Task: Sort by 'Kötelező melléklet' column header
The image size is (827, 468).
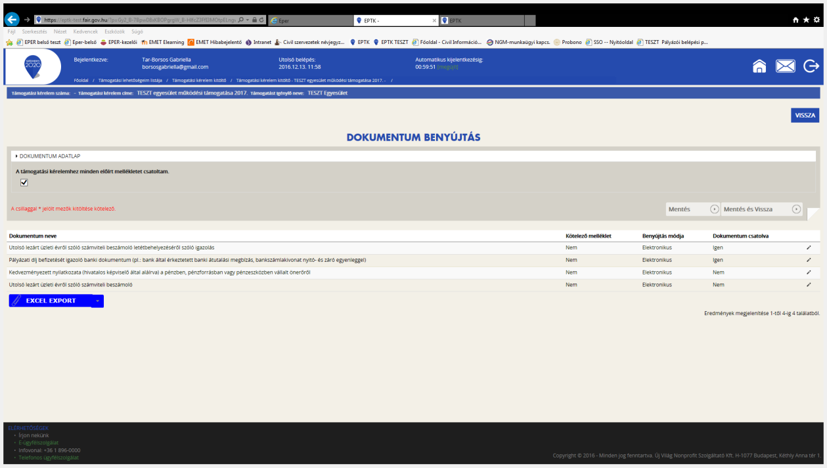Action: 589,236
